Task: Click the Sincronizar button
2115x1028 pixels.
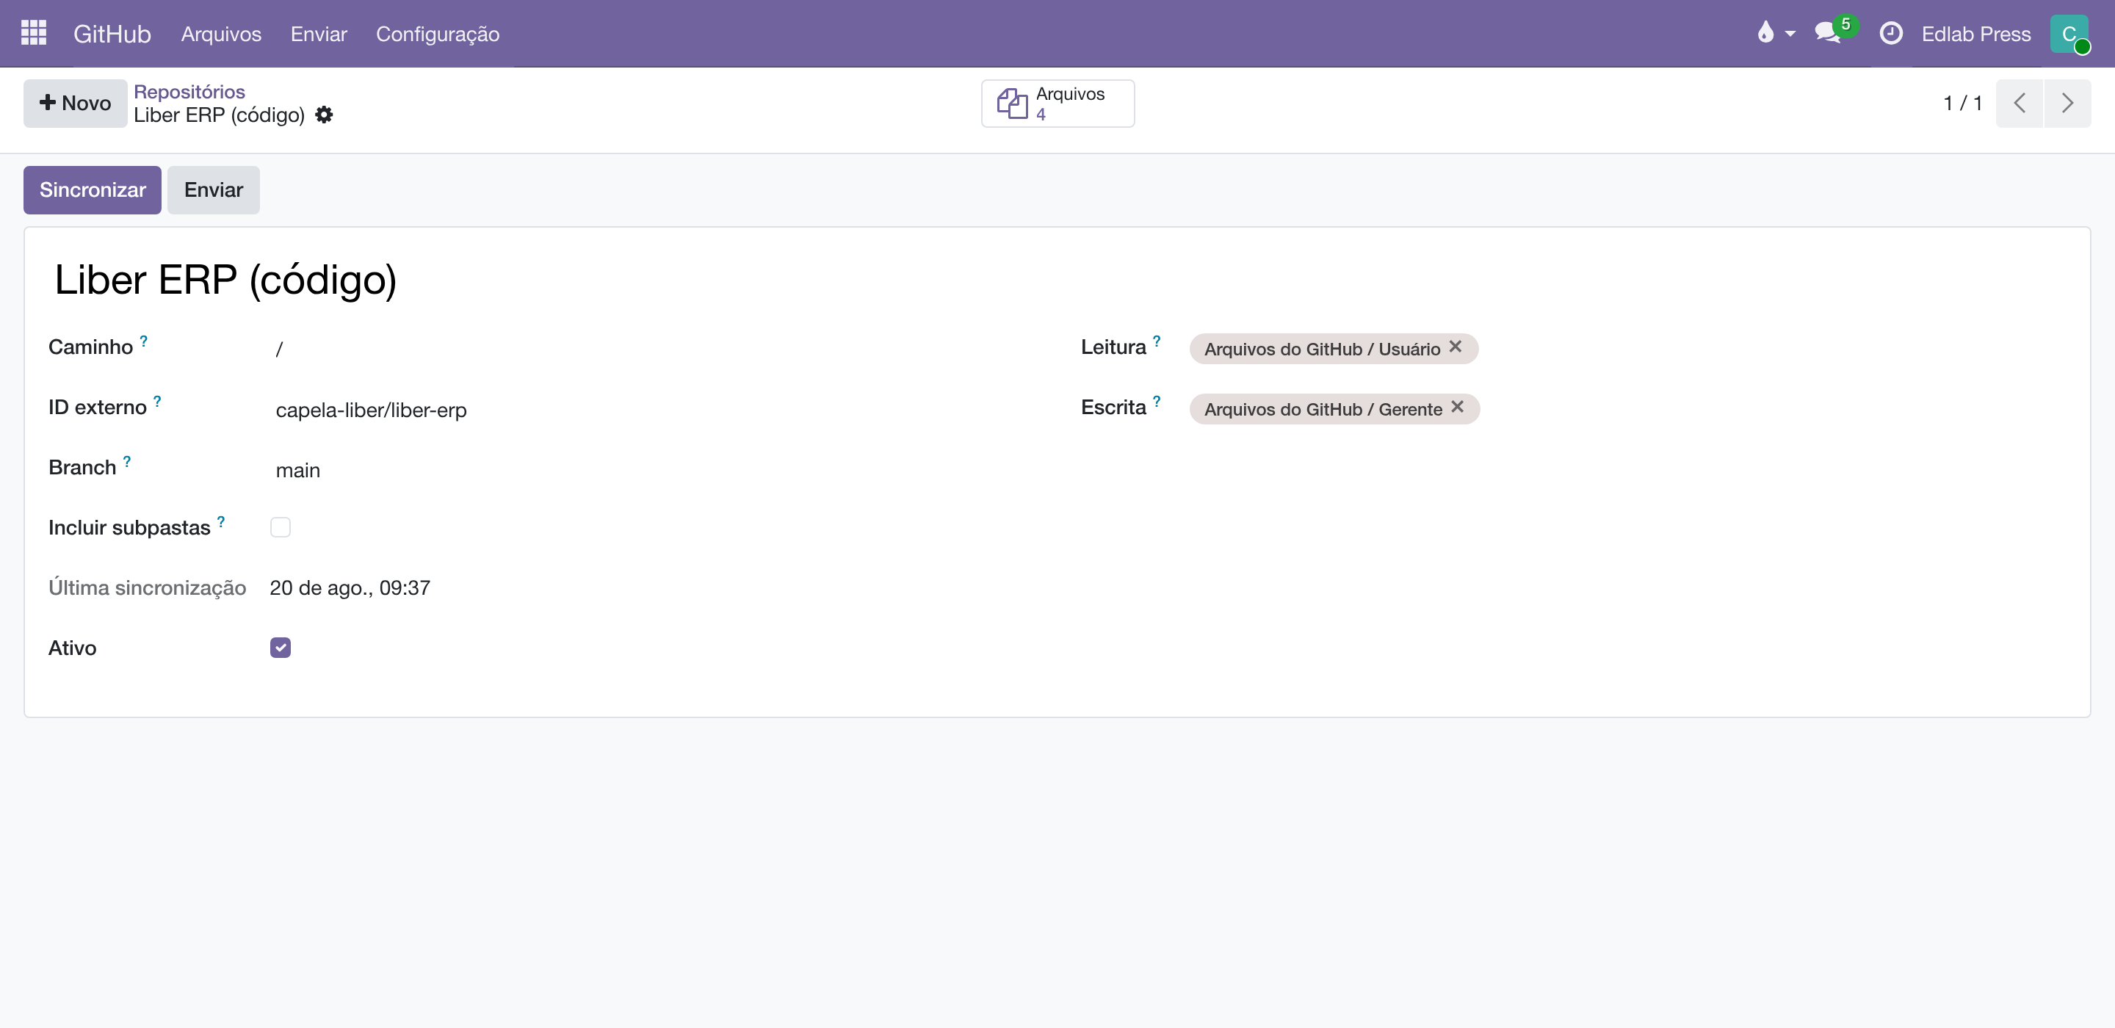Action: pos(92,189)
